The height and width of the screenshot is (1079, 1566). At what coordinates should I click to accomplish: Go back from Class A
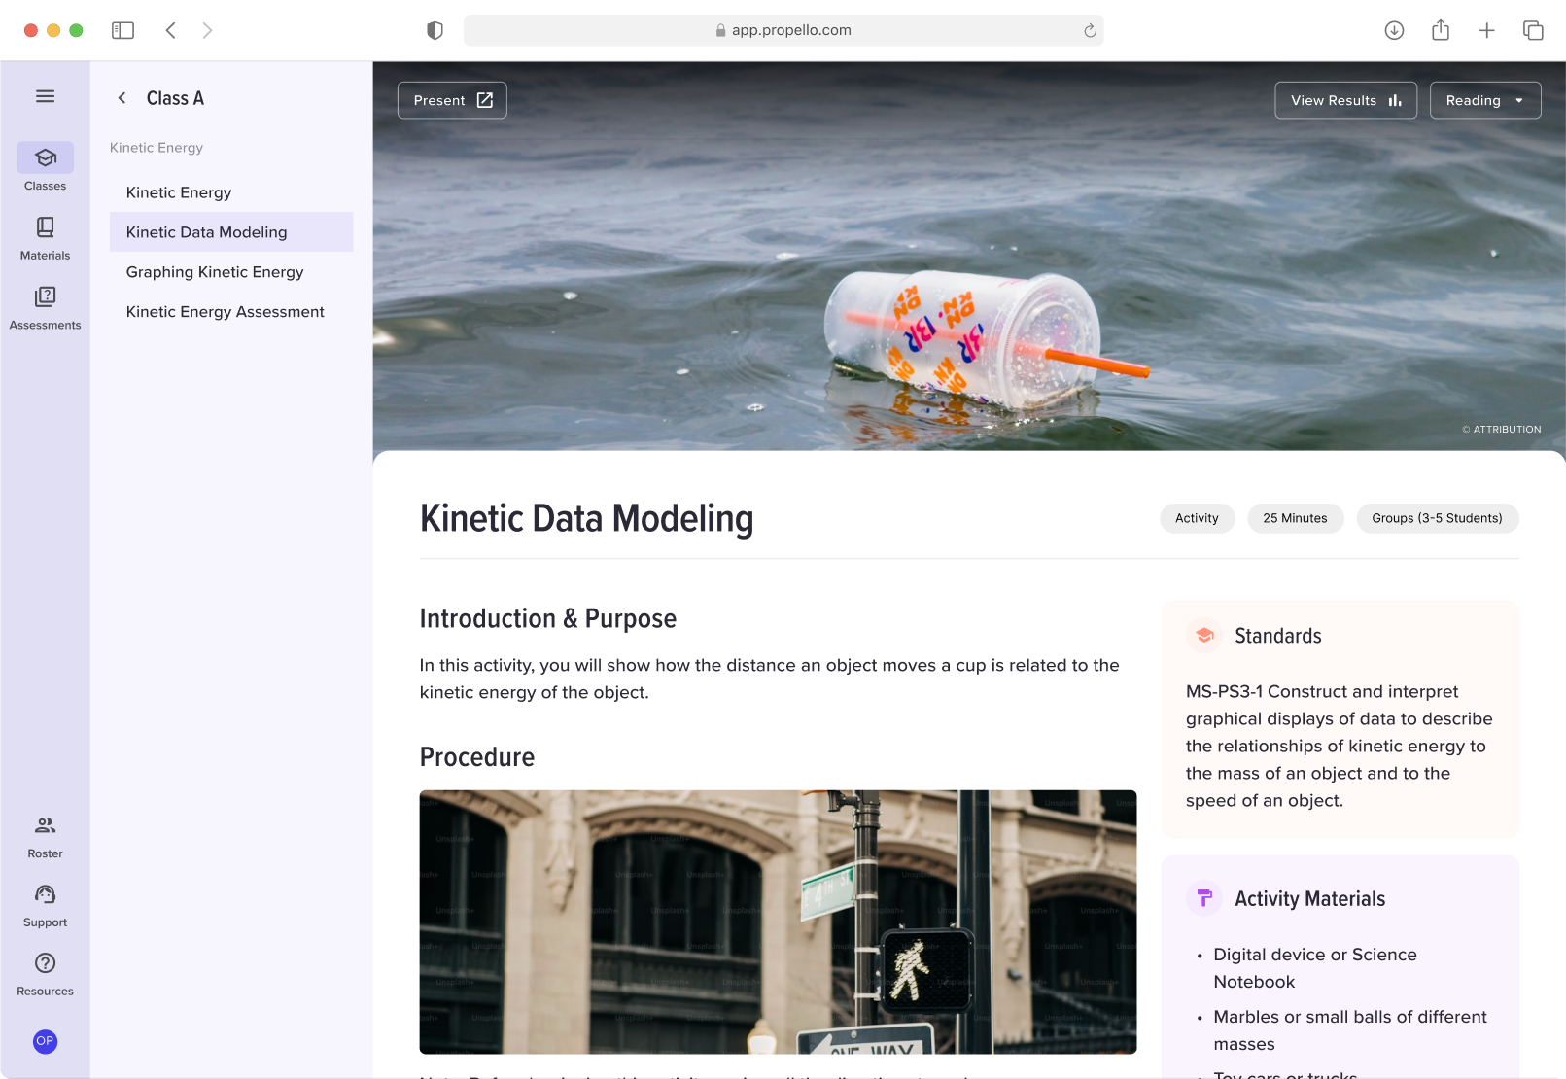[122, 98]
